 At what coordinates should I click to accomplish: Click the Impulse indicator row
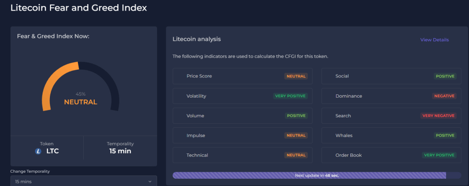point(243,136)
